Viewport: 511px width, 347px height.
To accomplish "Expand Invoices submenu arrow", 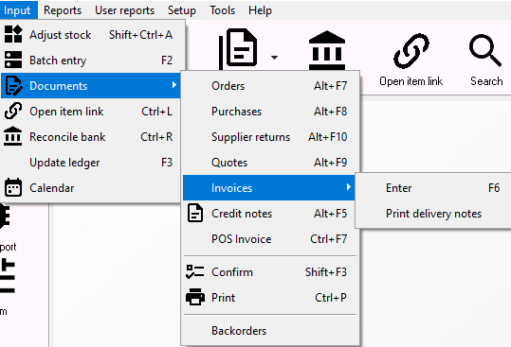I will pyautogui.click(x=349, y=187).
